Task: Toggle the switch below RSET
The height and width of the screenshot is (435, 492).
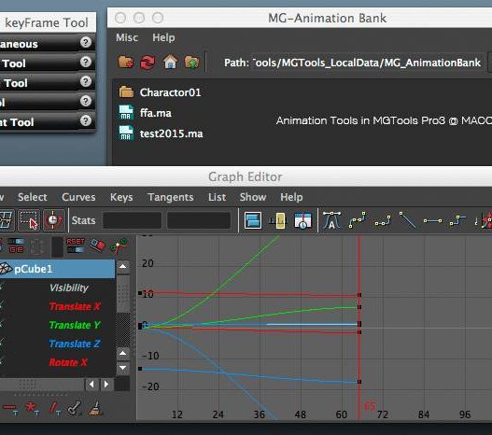Action: coord(76,250)
